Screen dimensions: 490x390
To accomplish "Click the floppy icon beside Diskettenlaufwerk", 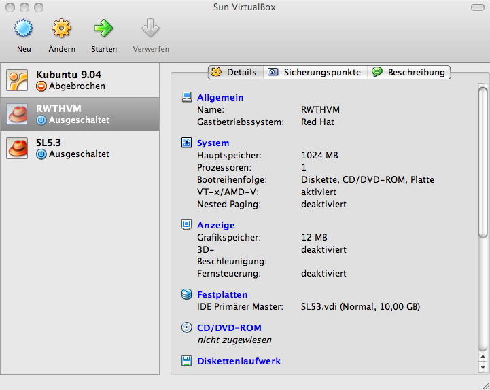I will tap(187, 361).
